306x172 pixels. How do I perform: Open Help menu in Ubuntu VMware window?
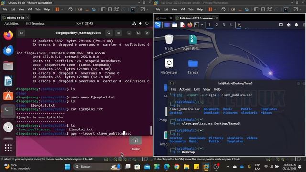47,9
